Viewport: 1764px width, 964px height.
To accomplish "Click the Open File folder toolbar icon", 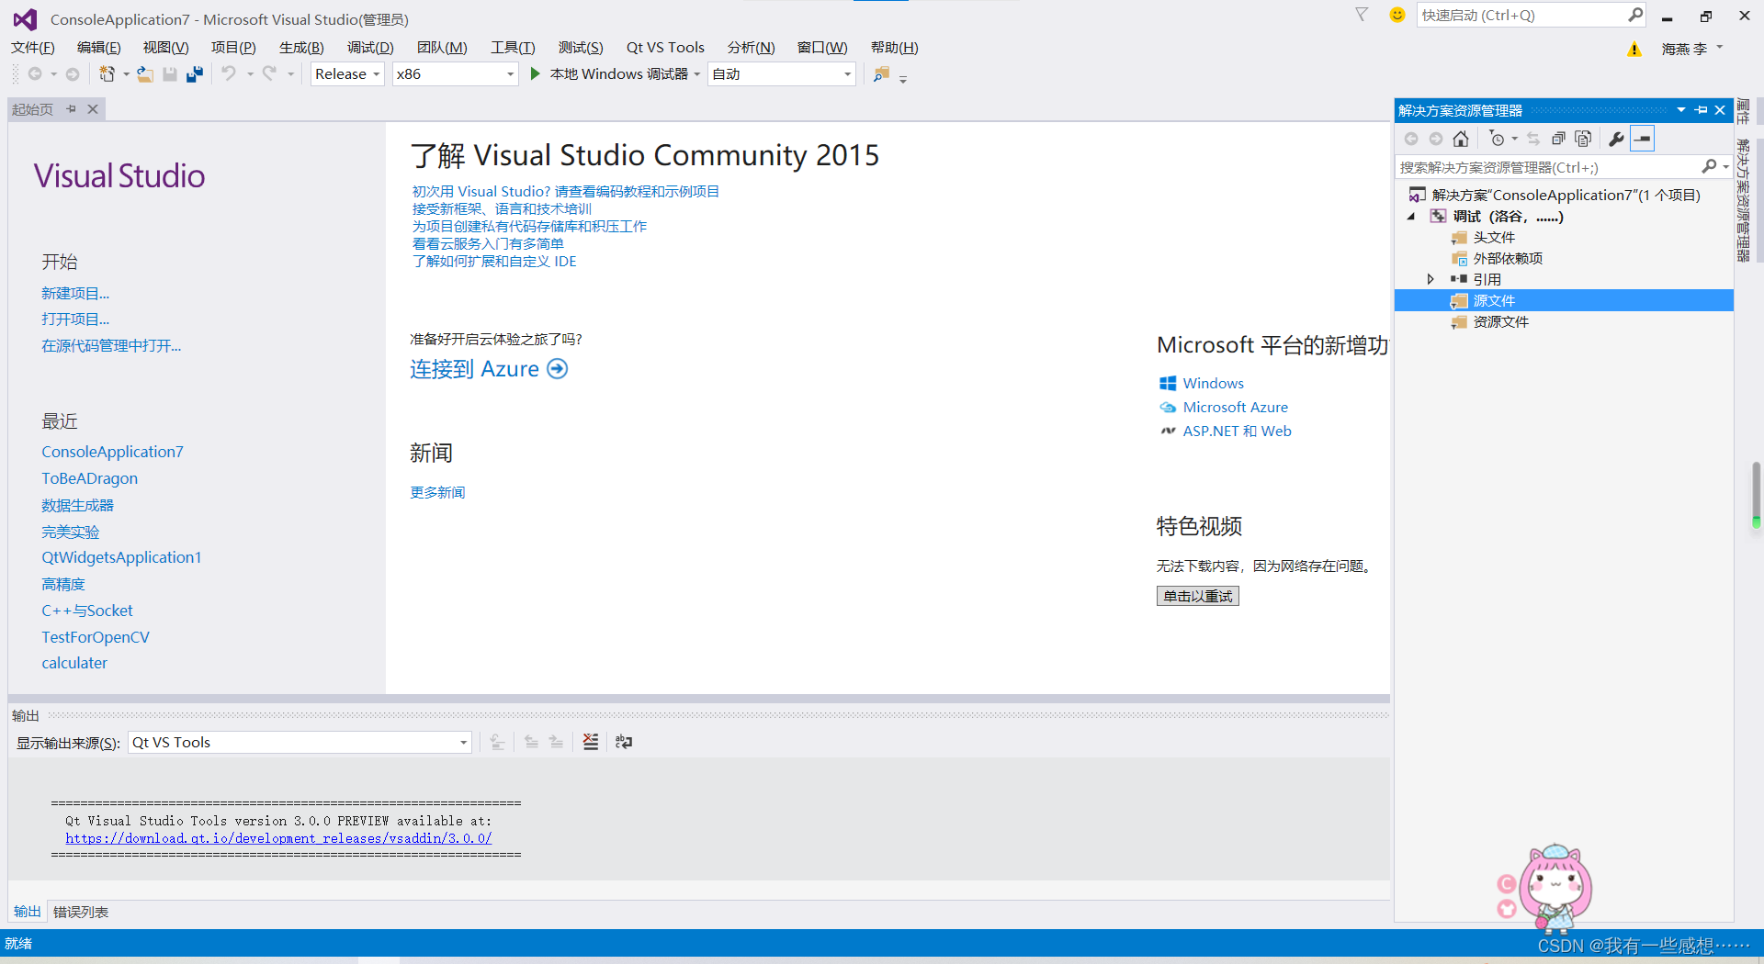I will 145,74.
